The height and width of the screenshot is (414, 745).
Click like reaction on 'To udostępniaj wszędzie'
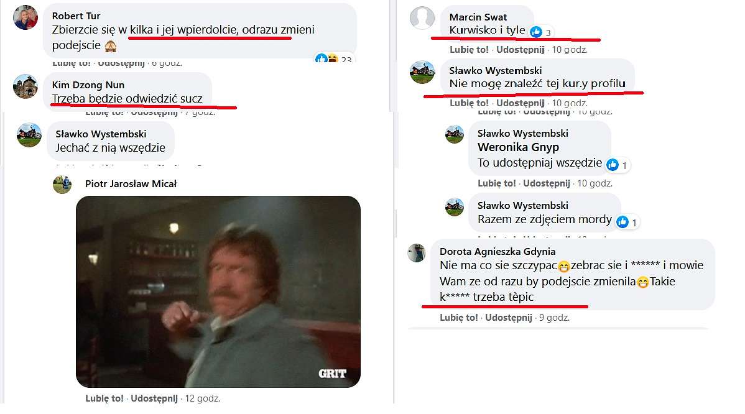tap(613, 165)
